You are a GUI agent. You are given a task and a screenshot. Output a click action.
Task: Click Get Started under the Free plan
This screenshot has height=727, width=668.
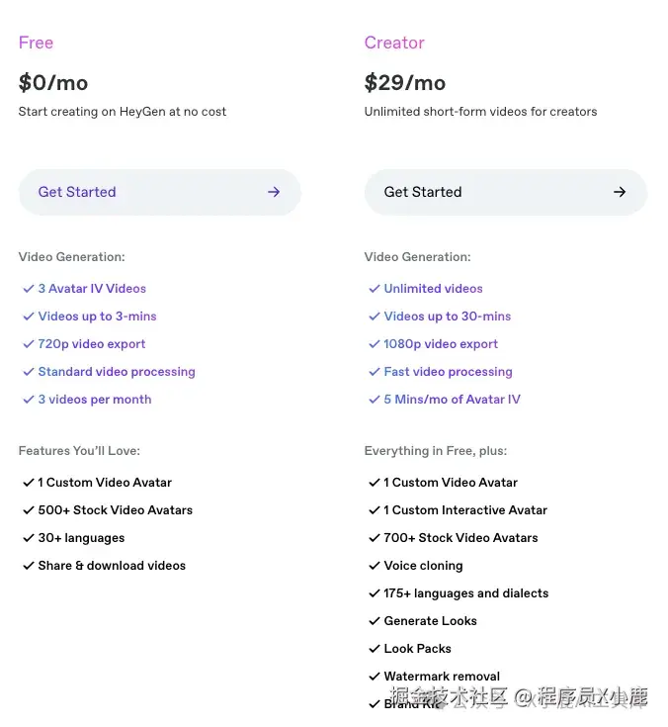(x=77, y=192)
